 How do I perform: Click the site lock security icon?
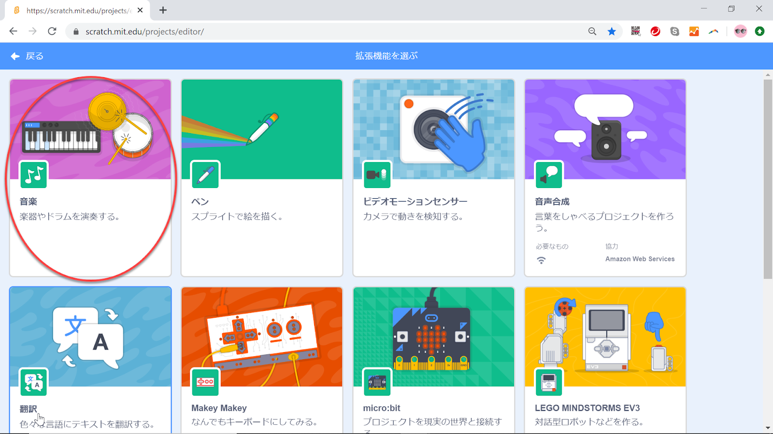(x=76, y=31)
